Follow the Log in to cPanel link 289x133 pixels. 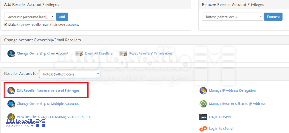(221, 129)
